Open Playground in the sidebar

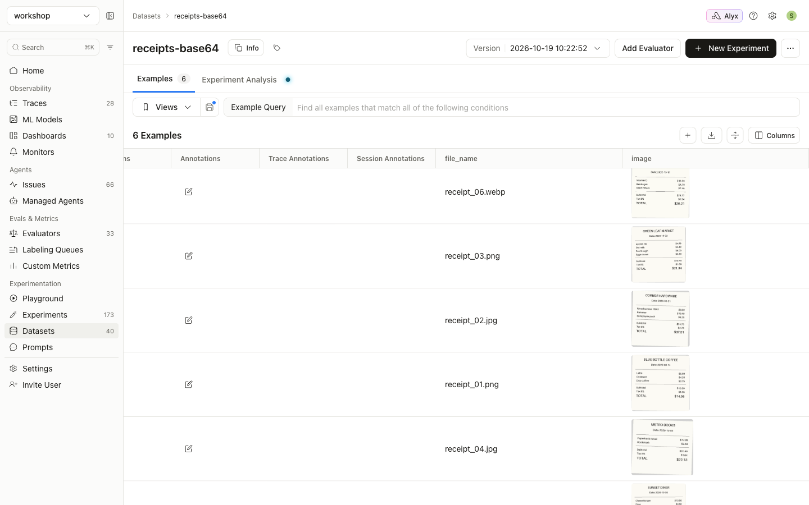pos(62,299)
